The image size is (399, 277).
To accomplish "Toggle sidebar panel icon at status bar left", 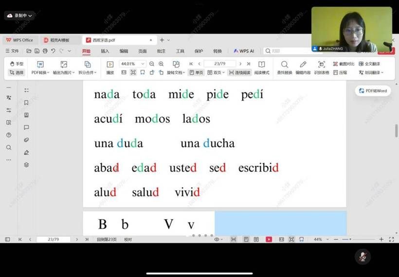I will (x=8, y=239).
